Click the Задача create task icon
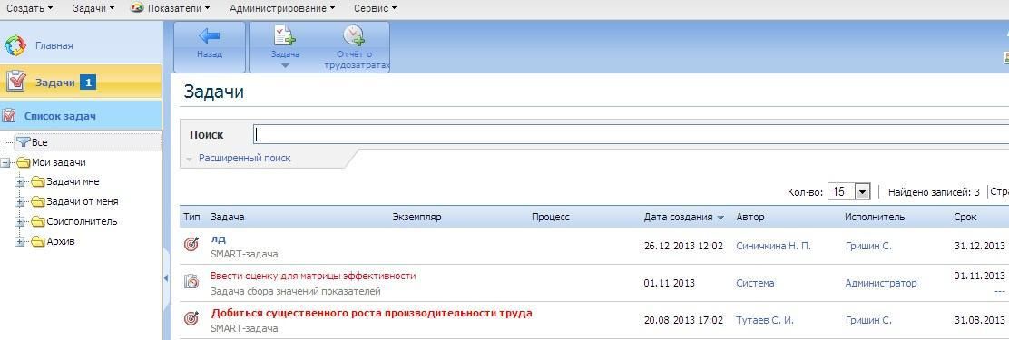The width and height of the screenshot is (1009, 340). point(285,36)
